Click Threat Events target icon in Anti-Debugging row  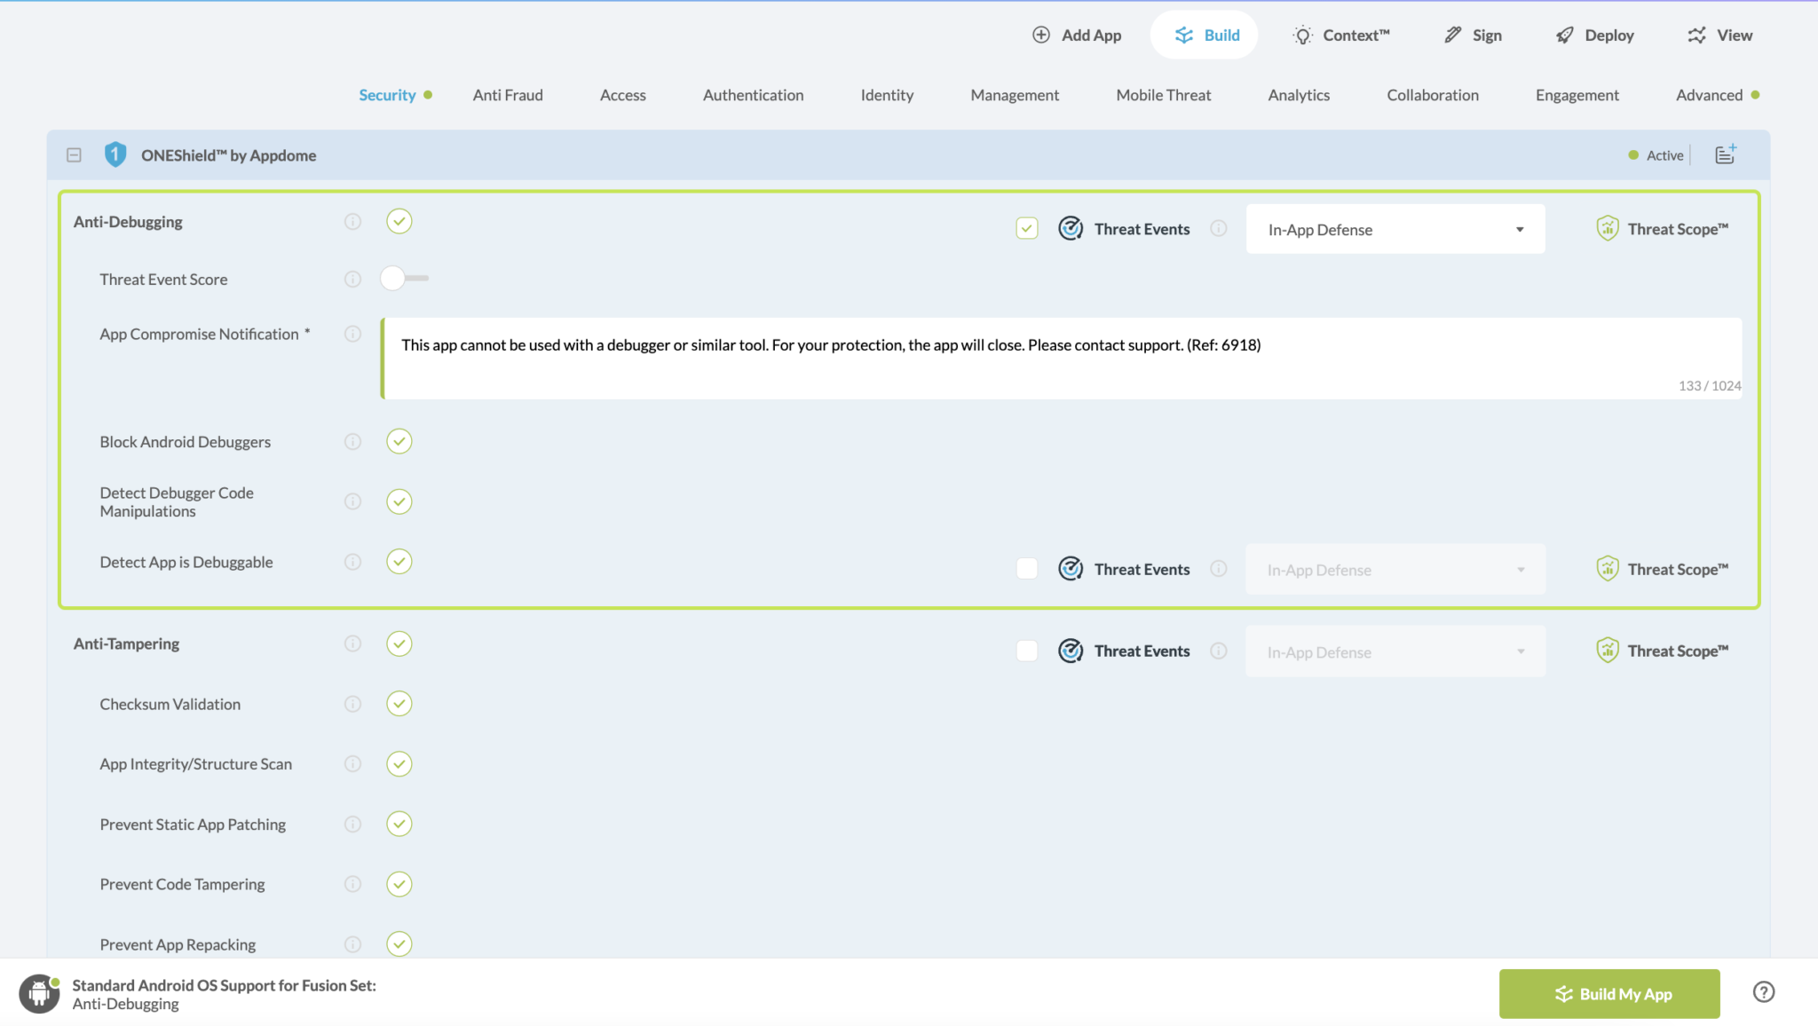(x=1071, y=229)
